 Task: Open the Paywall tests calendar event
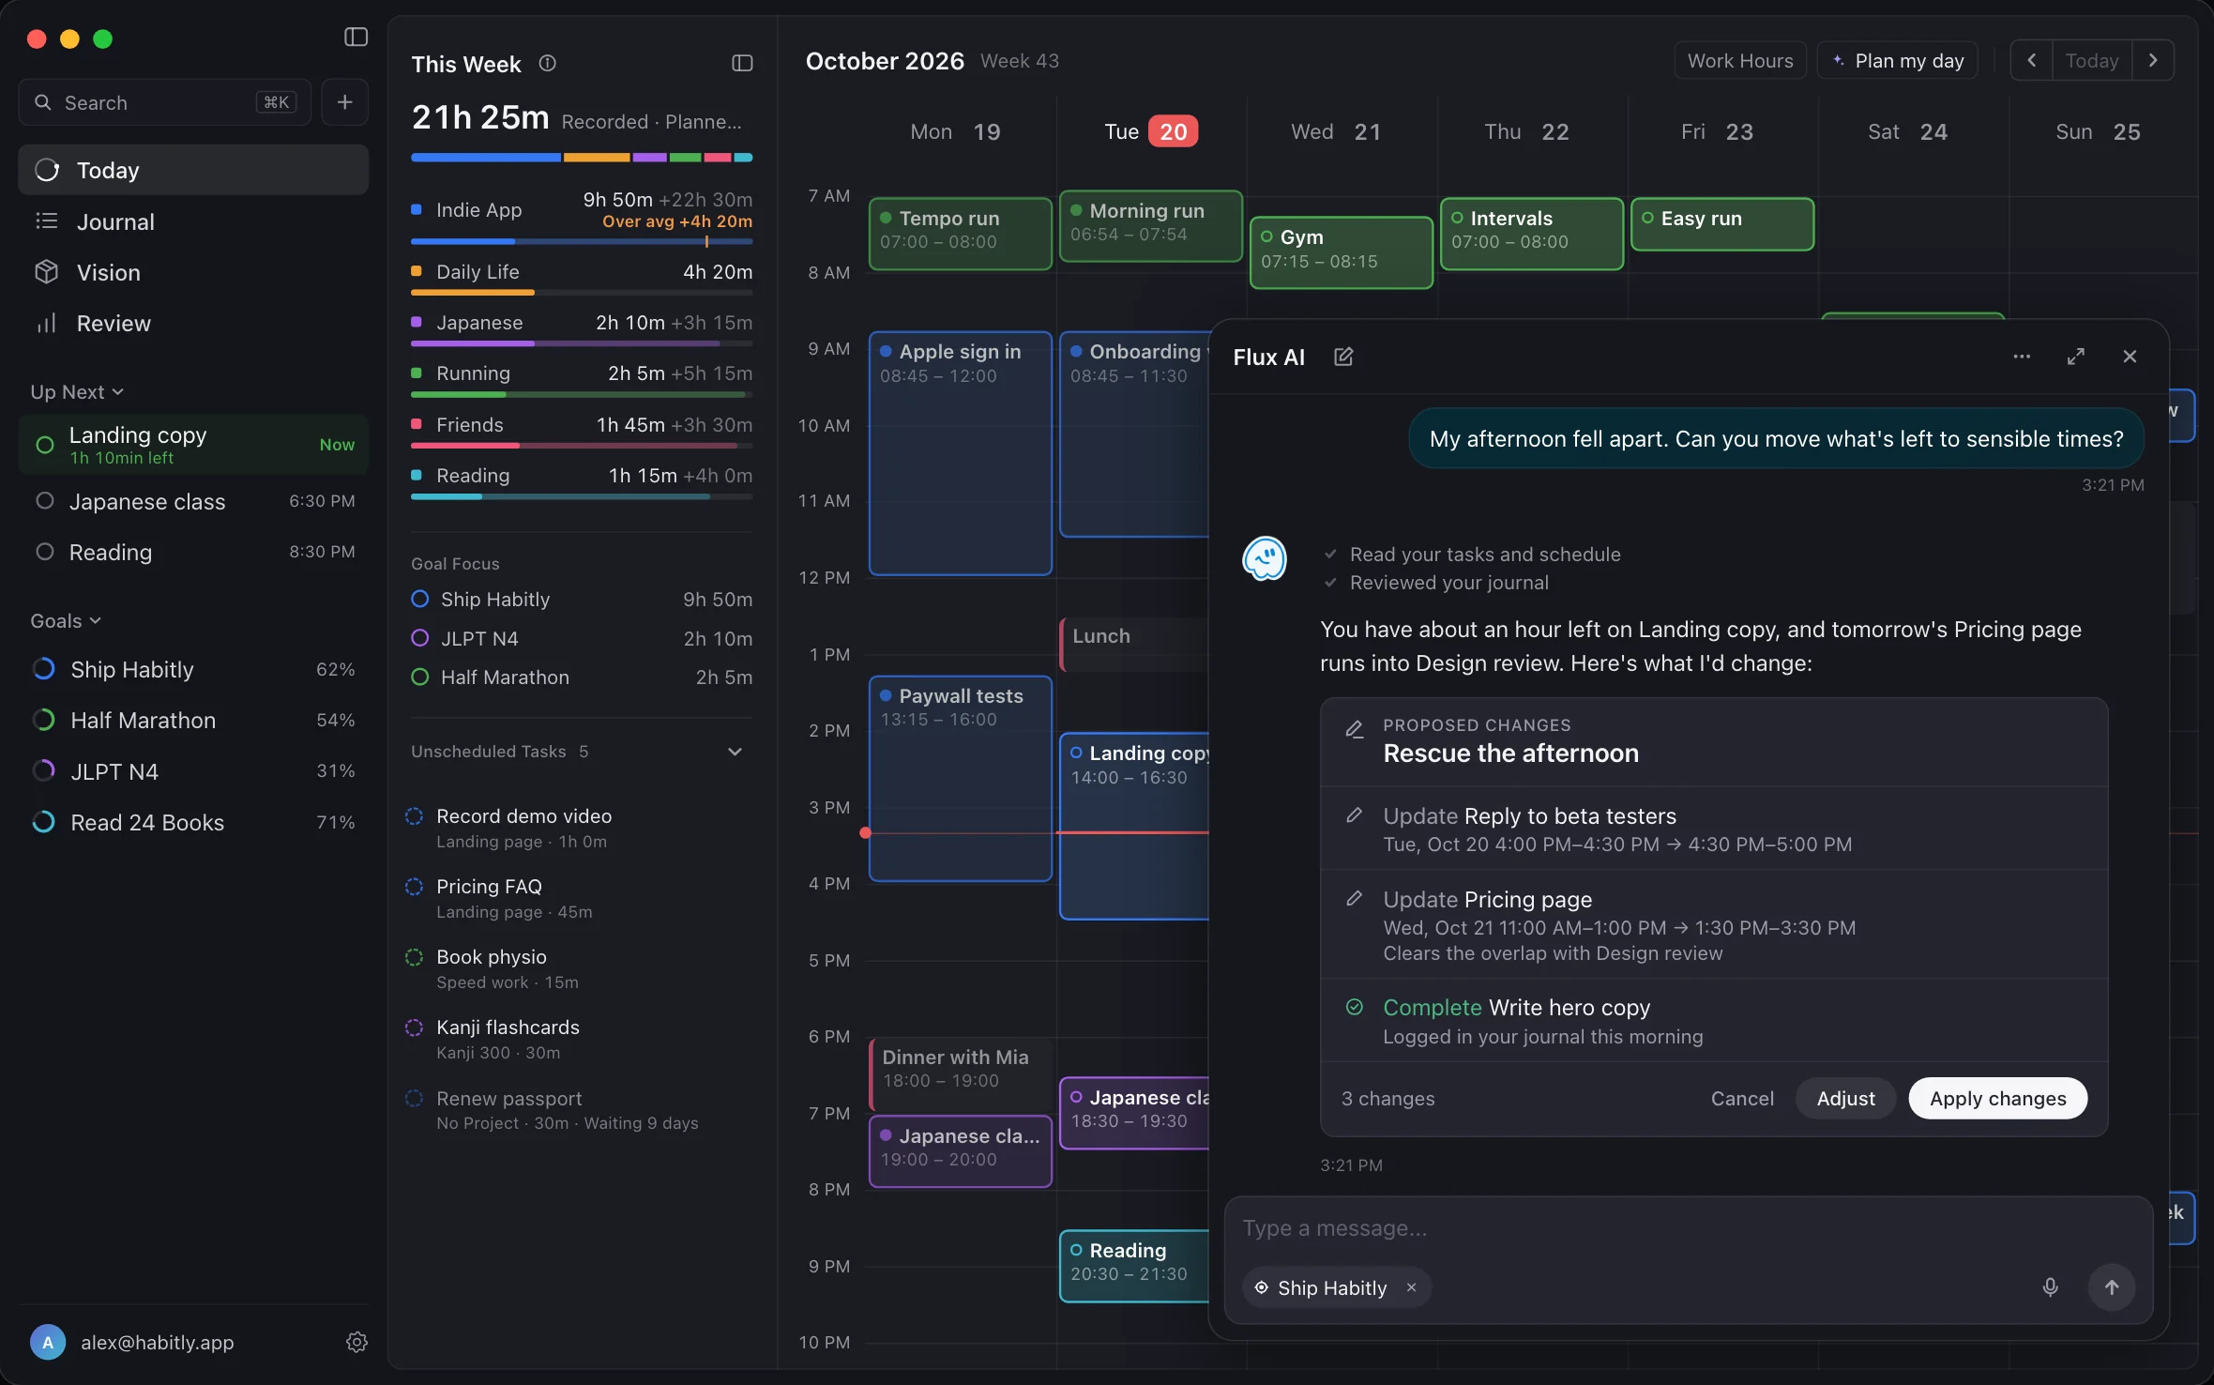[x=960, y=779]
